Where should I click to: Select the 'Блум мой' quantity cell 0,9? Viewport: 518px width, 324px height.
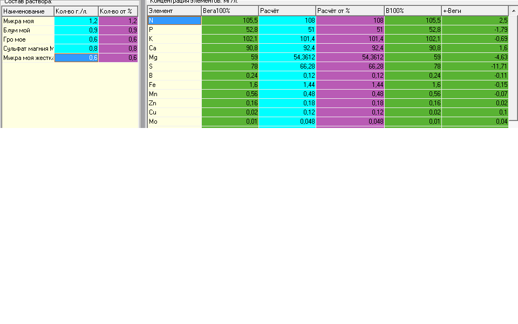(x=76, y=30)
